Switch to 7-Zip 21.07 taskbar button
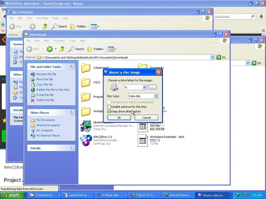This screenshot has height=199, width=266. pyautogui.click(x=144, y=195)
